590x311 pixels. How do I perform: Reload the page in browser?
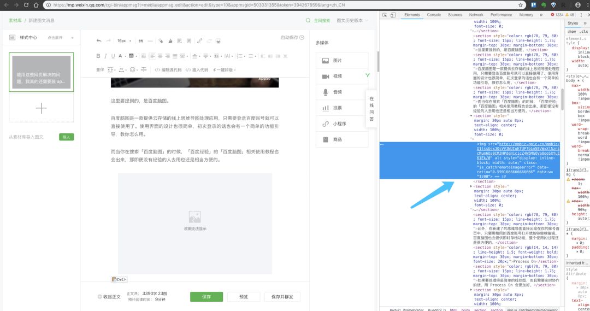[x=26, y=5]
